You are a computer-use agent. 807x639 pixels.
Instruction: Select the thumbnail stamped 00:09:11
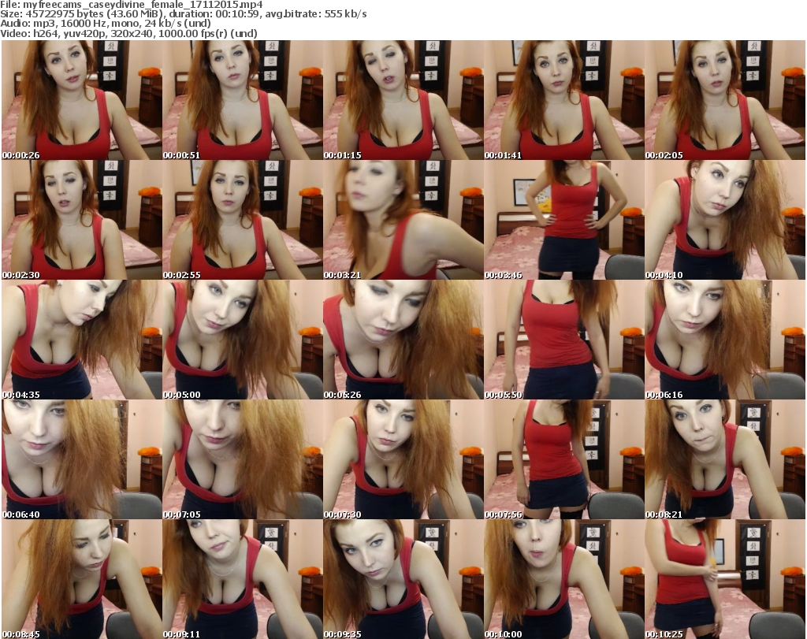tap(243, 579)
